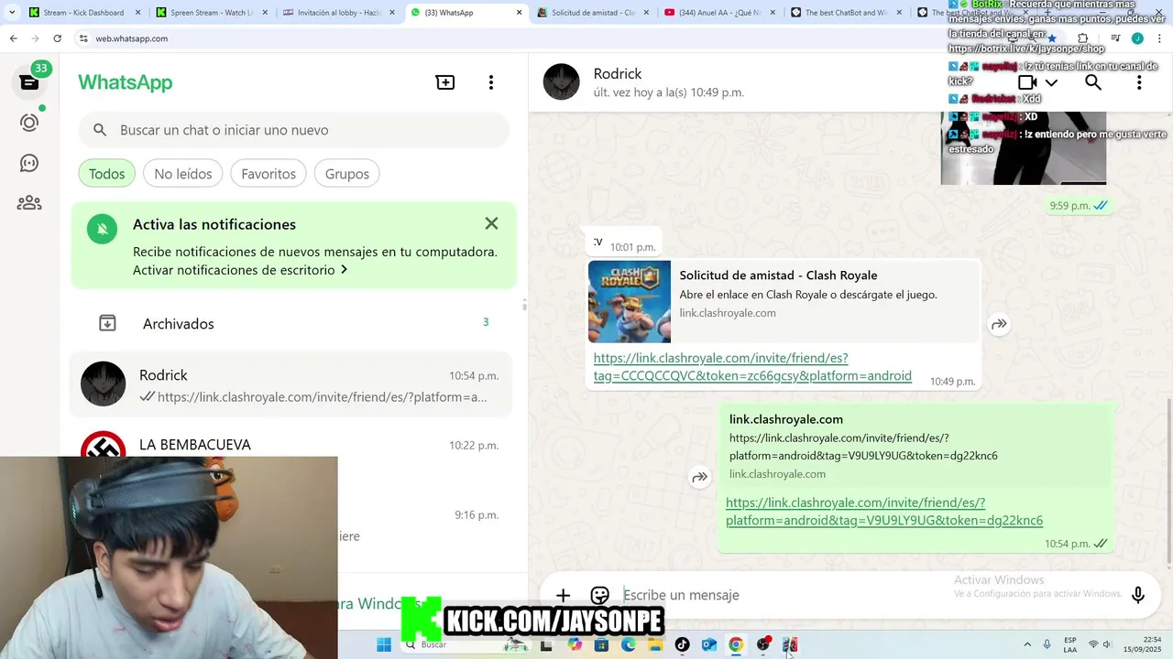1173x659 pixels.
Task: Open the taskbar volume control
Action: point(1107,645)
